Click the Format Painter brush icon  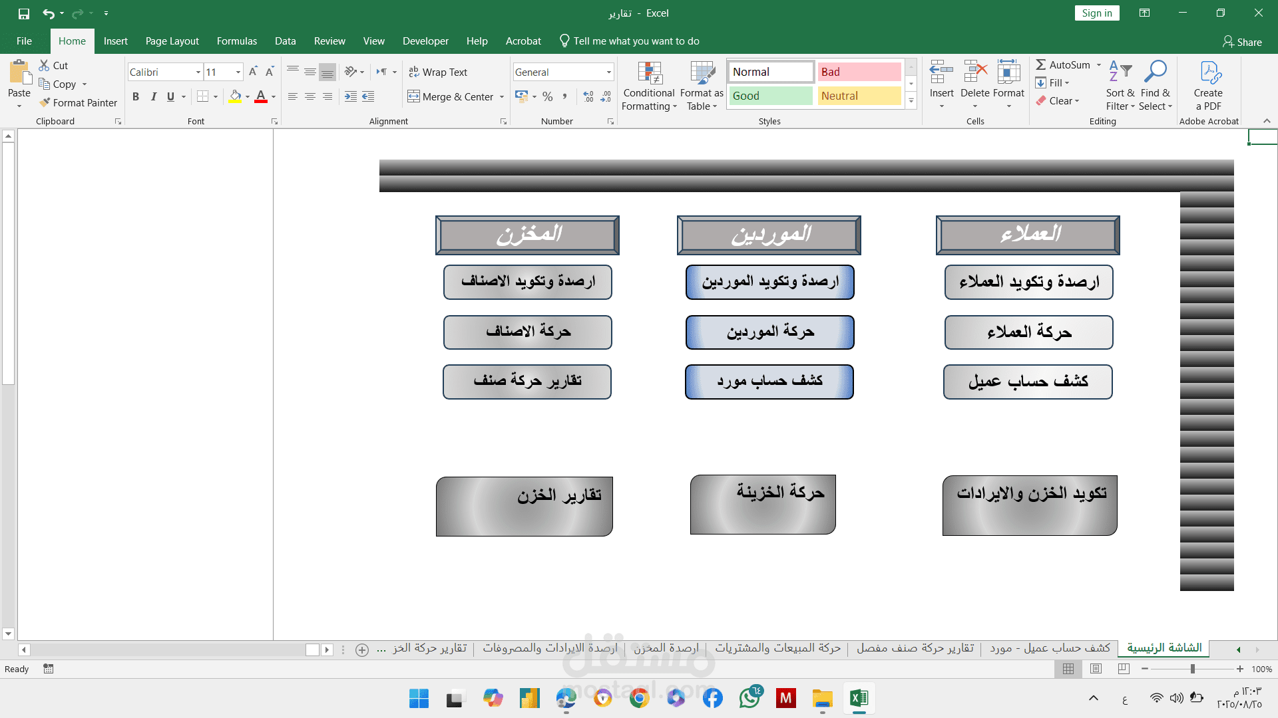click(45, 102)
